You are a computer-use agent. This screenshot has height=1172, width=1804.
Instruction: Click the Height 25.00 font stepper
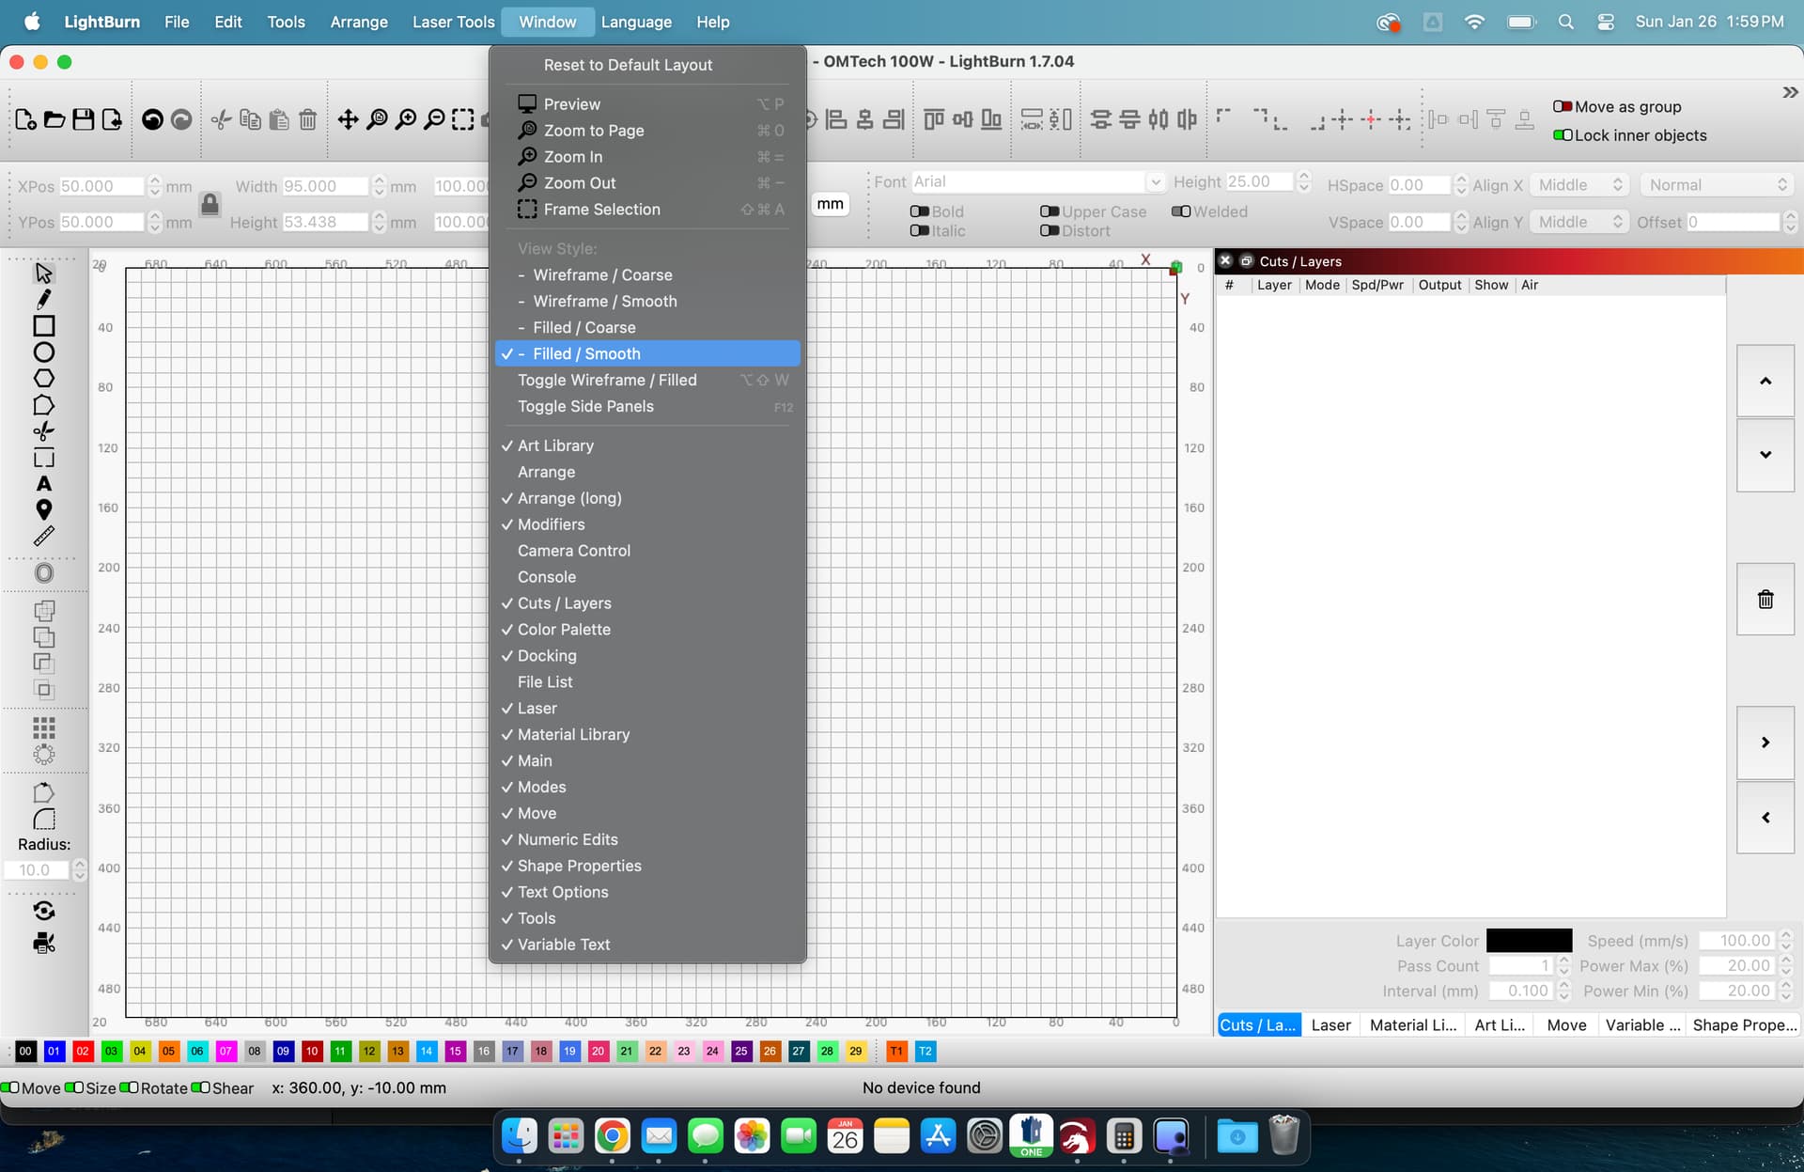(1303, 181)
